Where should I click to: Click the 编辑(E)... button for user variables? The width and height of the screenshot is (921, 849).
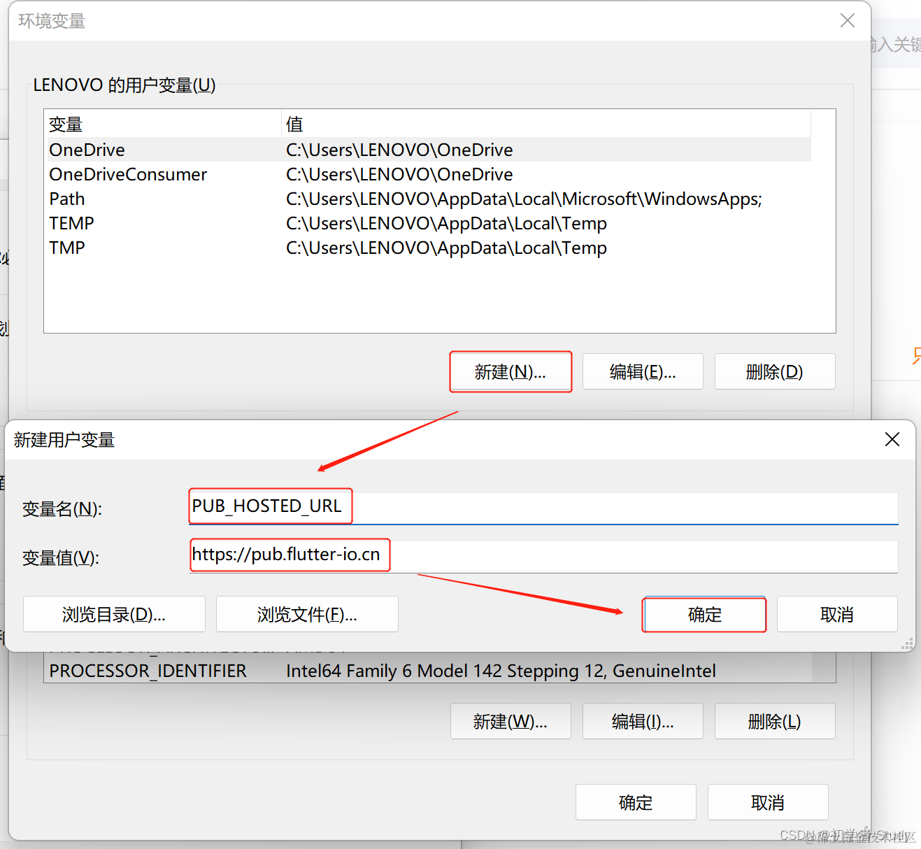click(643, 371)
